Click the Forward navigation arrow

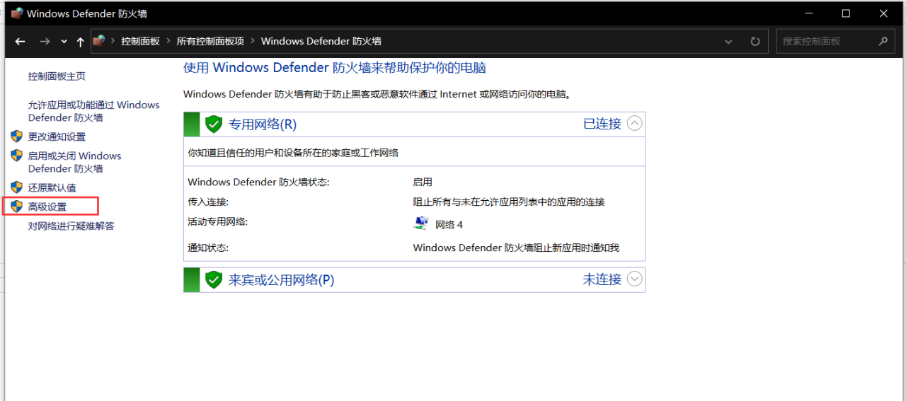coord(45,42)
